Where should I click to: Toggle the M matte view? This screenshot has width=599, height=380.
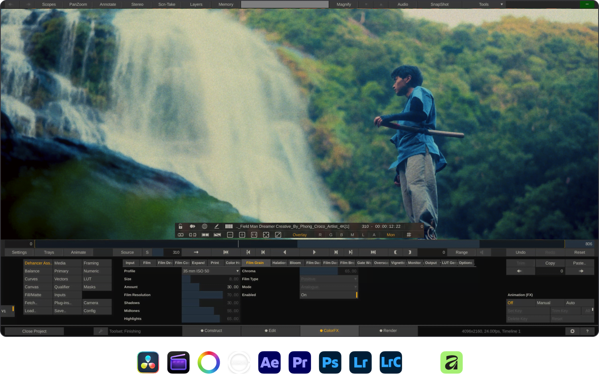pyautogui.click(x=352, y=235)
